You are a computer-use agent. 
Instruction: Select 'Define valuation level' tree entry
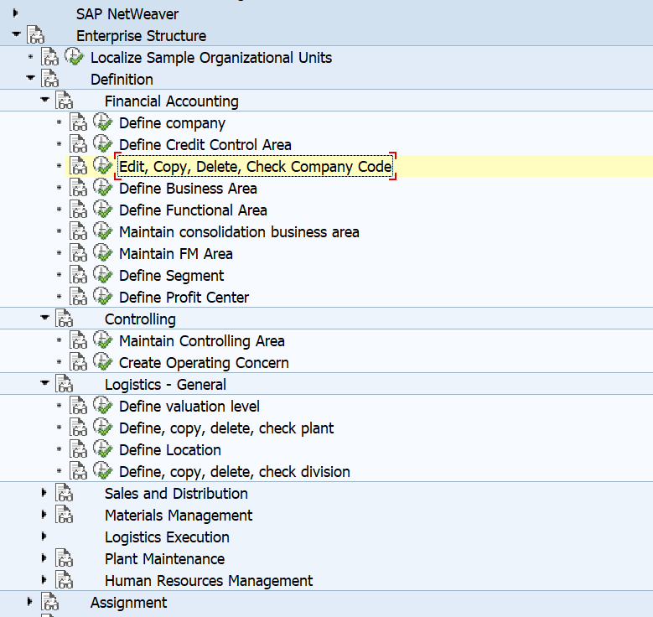[x=189, y=407]
